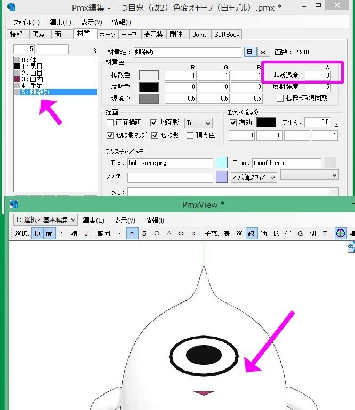Switch to the SoftBody tab
355x410 pixels.
(227, 35)
